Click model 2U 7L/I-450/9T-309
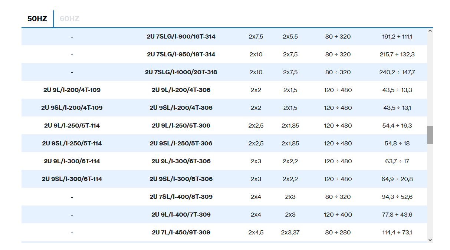Image resolution: width=450 pixels, height=250 pixels. pos(181,233)
